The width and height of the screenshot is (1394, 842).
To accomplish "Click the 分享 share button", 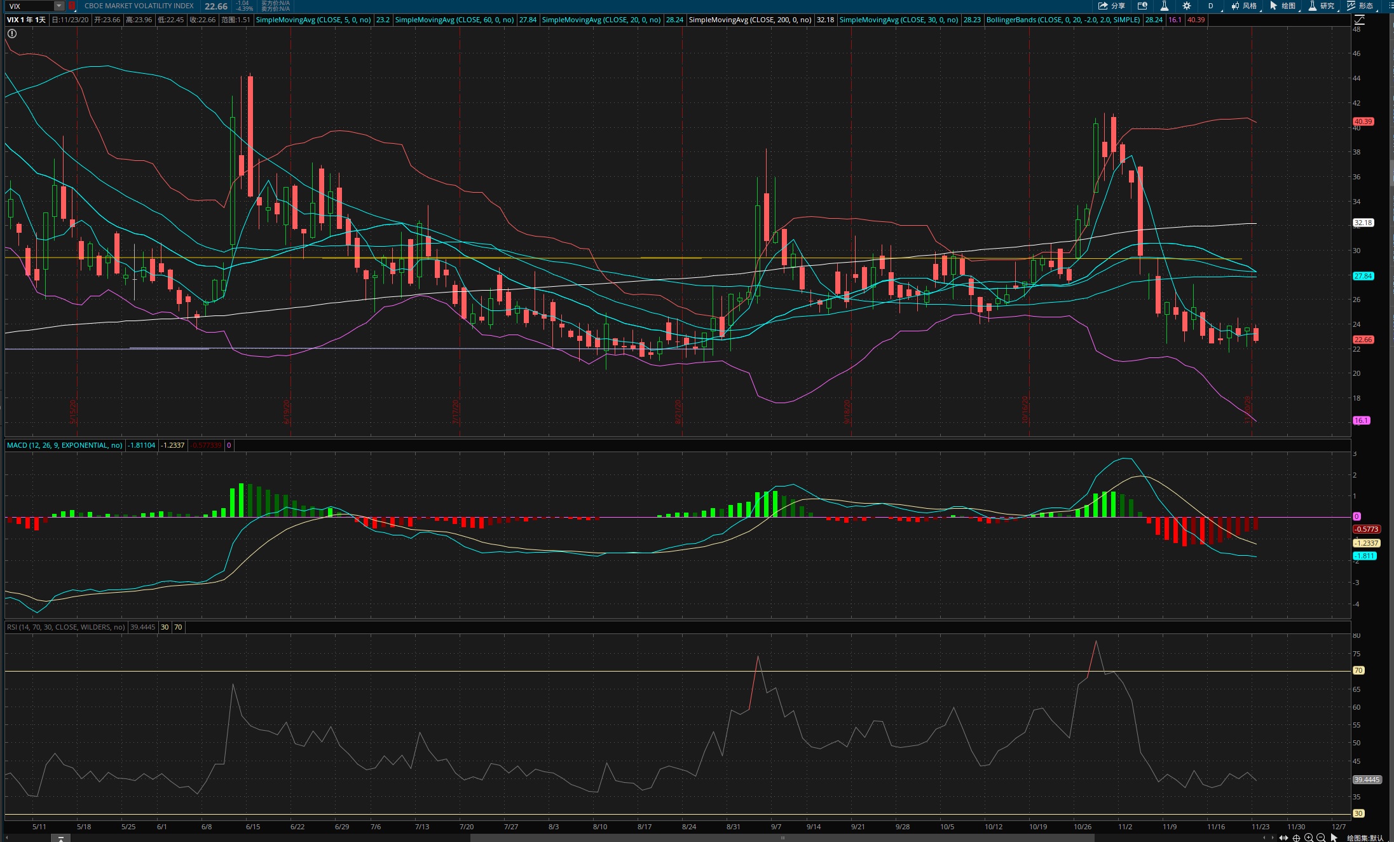I will (x=1111, y=6).
